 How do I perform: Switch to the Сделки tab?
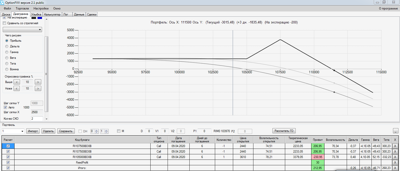pos(92,14)
